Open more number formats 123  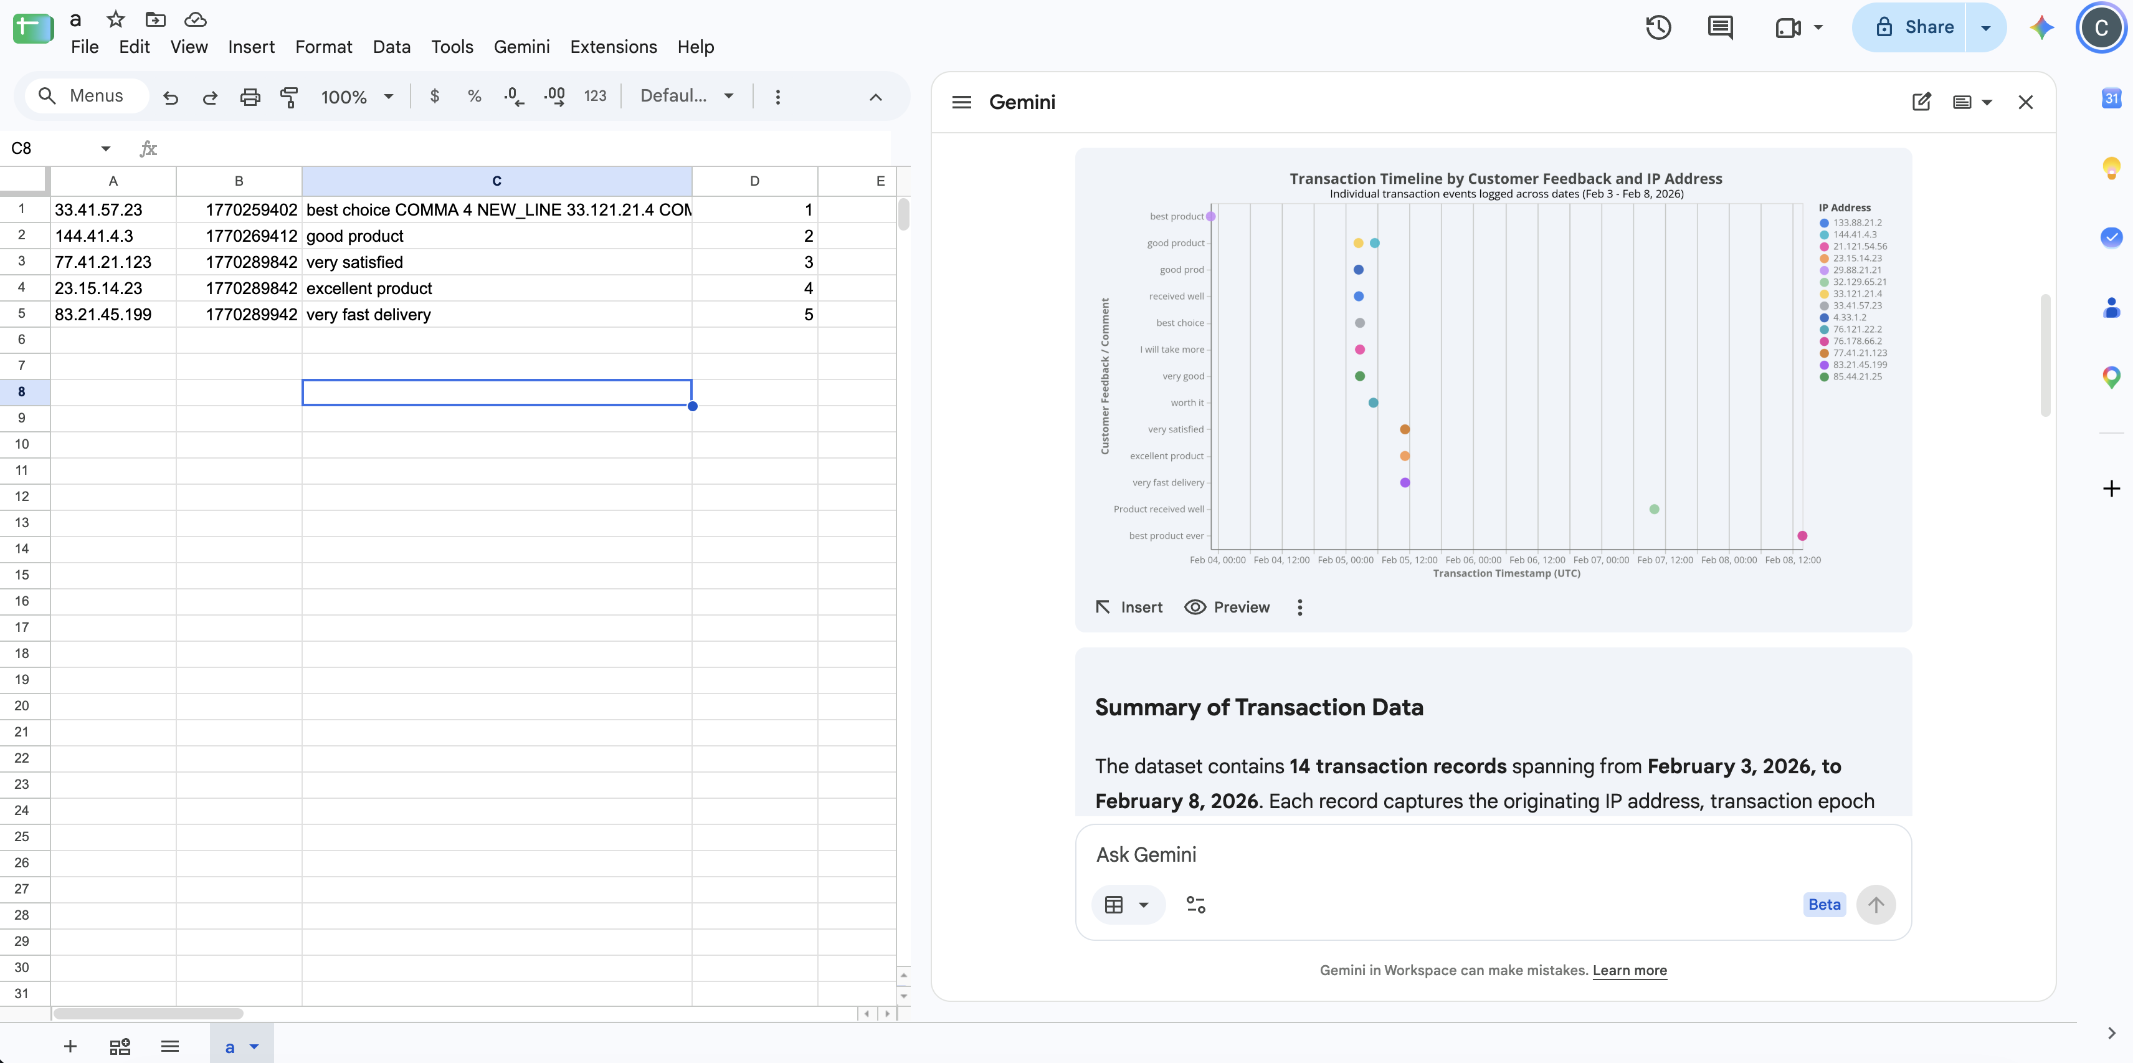596,96
